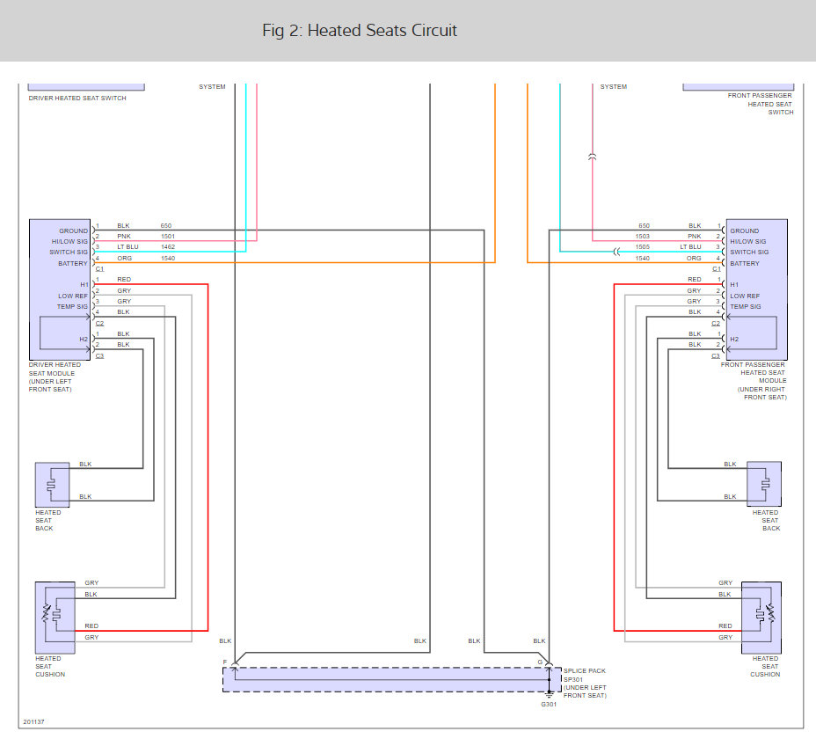Screen dimensions: 816x739
Task: Click the passenger heated seat back element symbol
Action: [x=764, y=480]
